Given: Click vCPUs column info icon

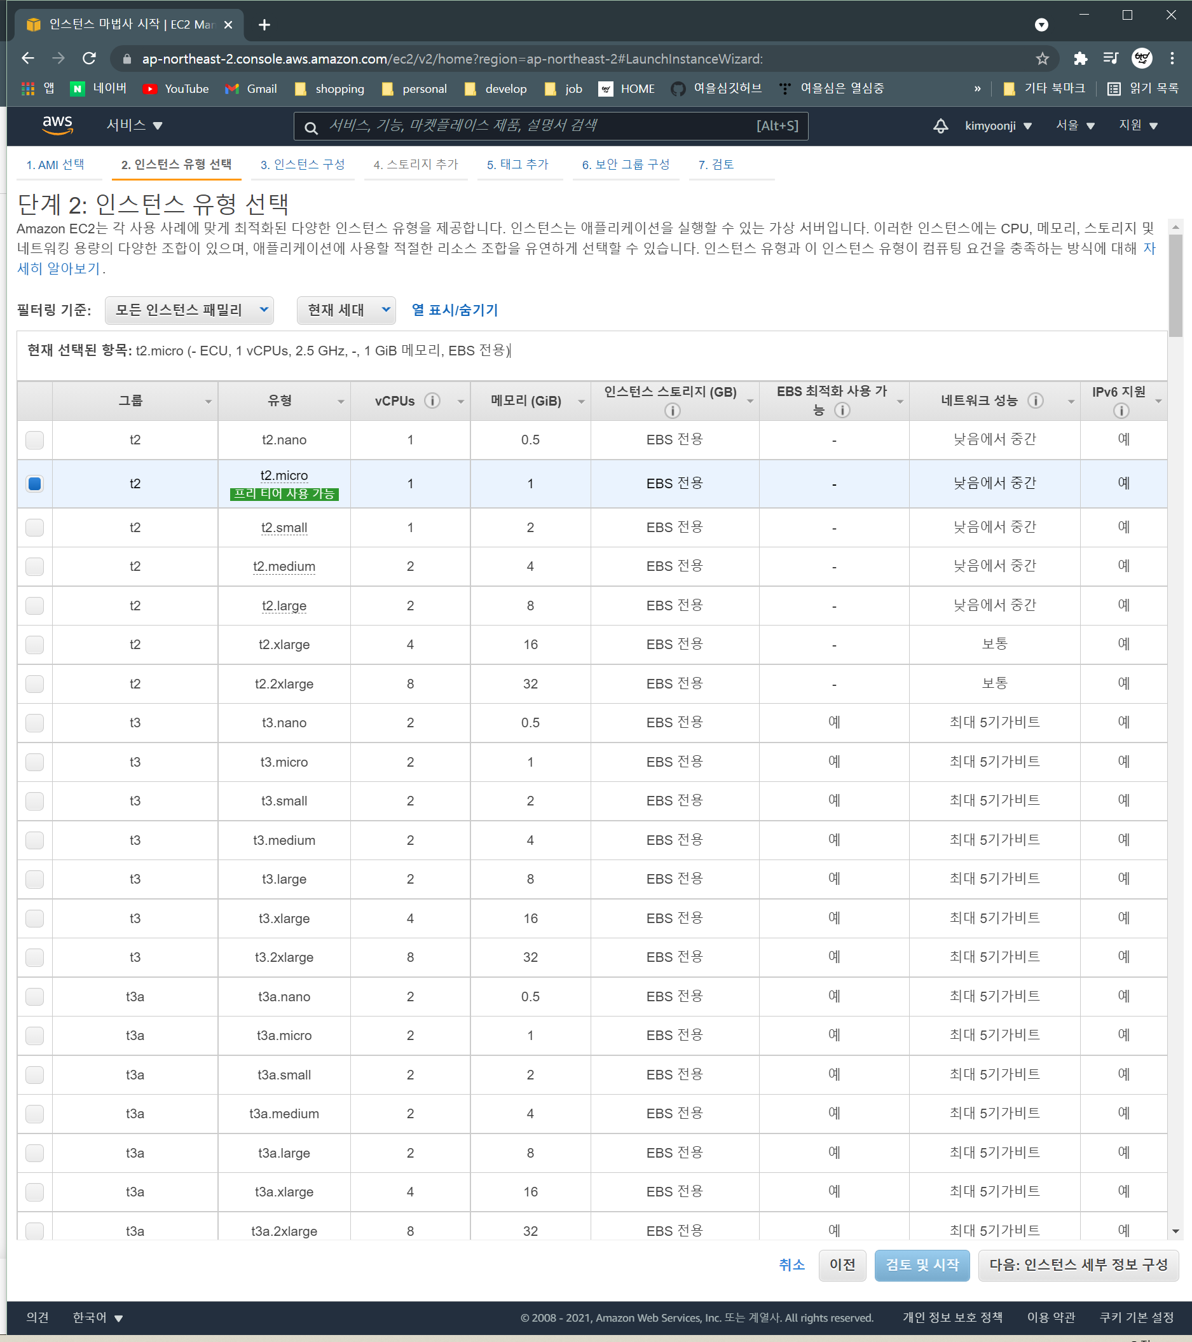Looking at the screenshot, I should pos(432,401).
